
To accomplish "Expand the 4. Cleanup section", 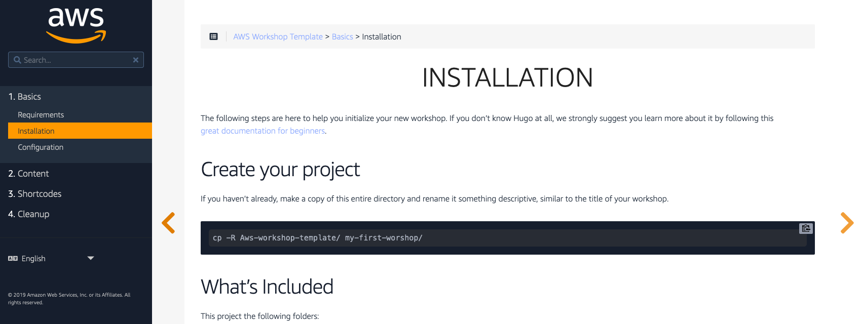I will (x=29, y=214).
